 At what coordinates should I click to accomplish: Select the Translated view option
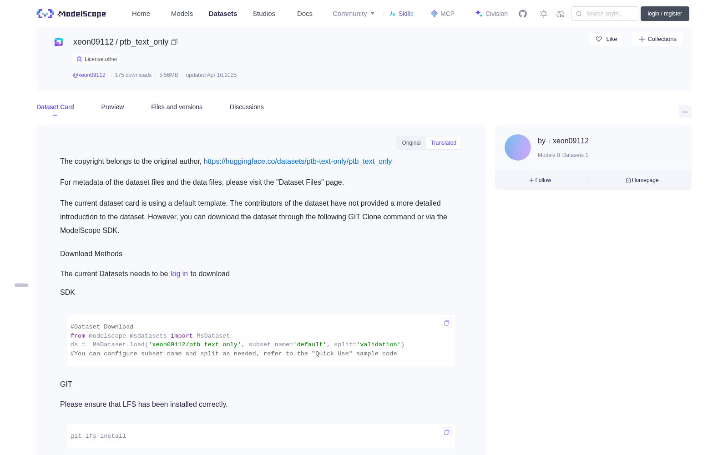pos(444,143)
